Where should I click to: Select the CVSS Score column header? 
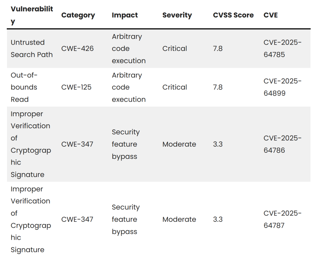(x=233, y=15)
